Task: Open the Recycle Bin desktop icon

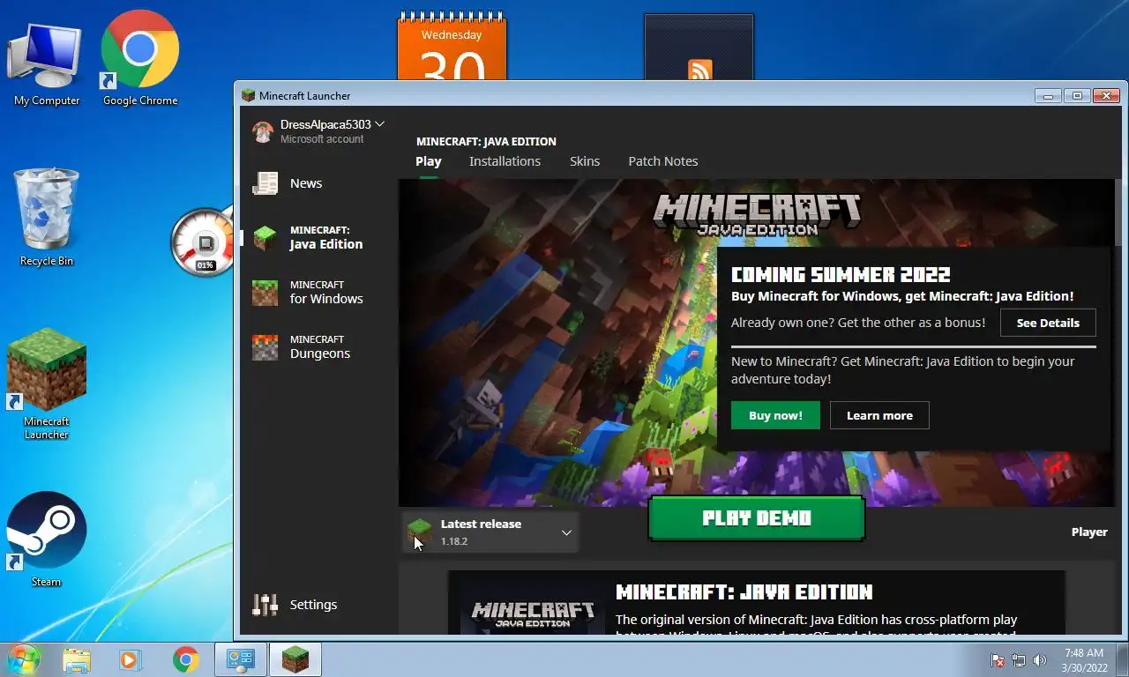Action: click(46, 217)
